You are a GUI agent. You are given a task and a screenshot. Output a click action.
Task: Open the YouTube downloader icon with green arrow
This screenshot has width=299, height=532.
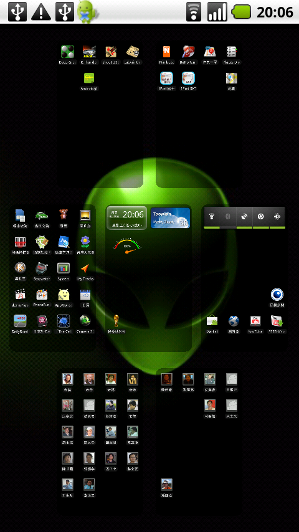277,321
